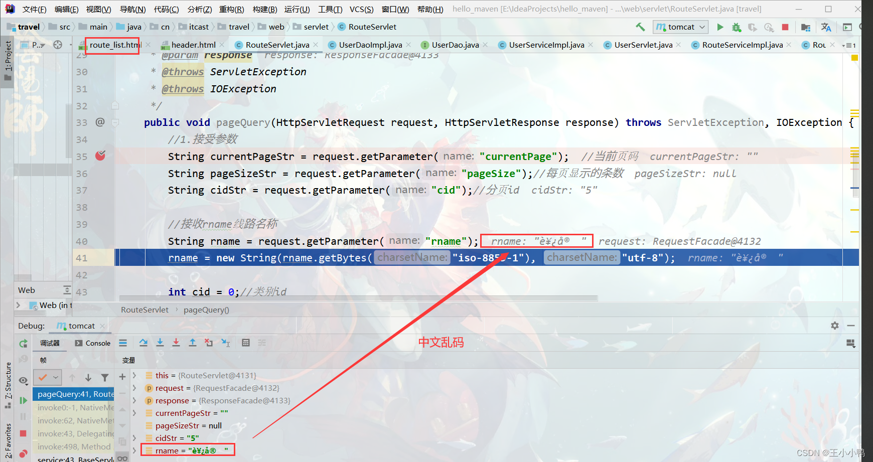
Task: Open the 编辑(E) menu
Action: [x=67, y=9]
